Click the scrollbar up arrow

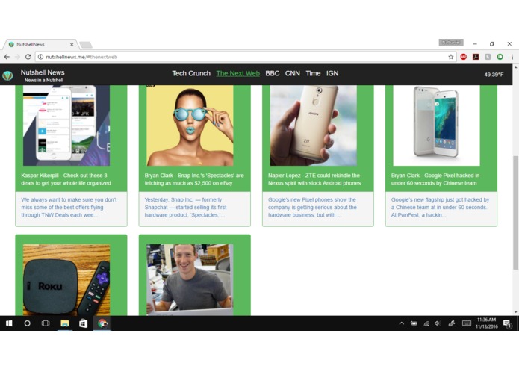point(515,67)
